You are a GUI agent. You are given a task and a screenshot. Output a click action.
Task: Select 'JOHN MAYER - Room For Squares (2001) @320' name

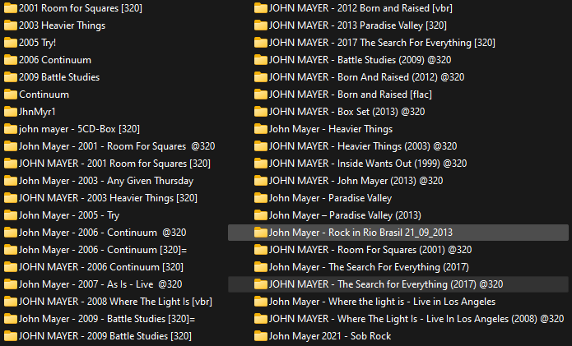coord(370,250)
